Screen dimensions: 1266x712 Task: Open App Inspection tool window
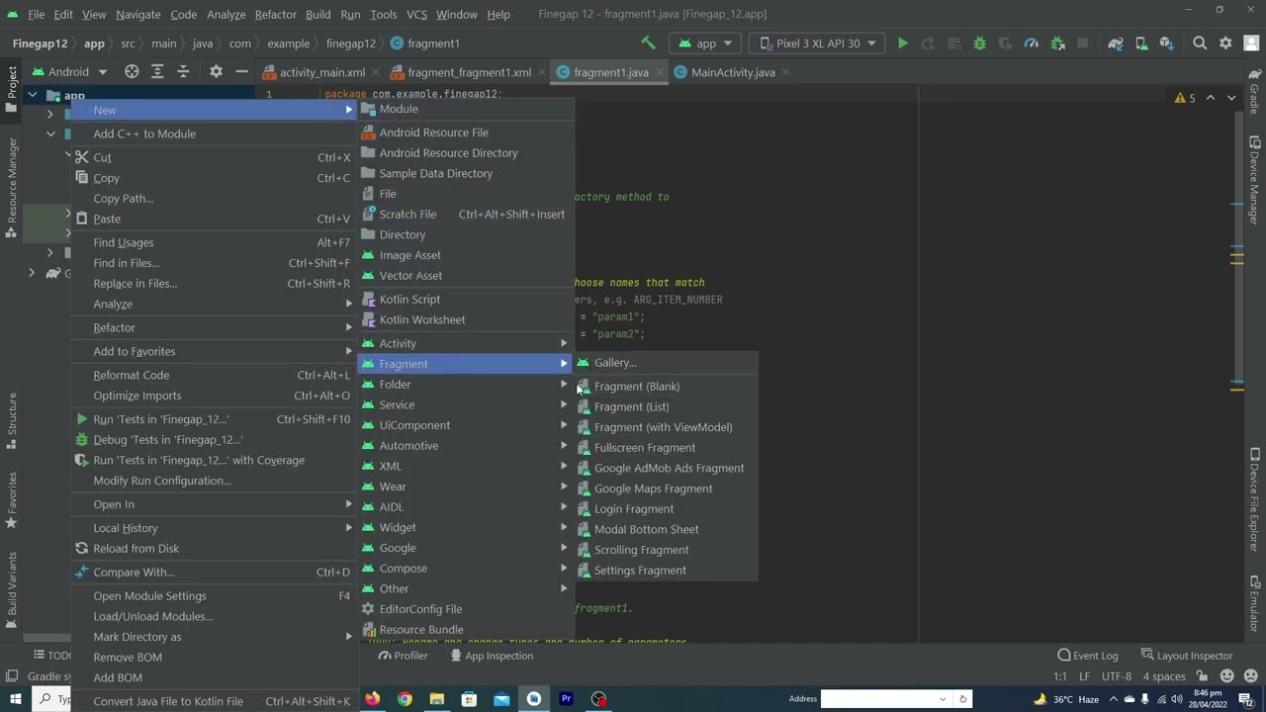pos(491,656)
